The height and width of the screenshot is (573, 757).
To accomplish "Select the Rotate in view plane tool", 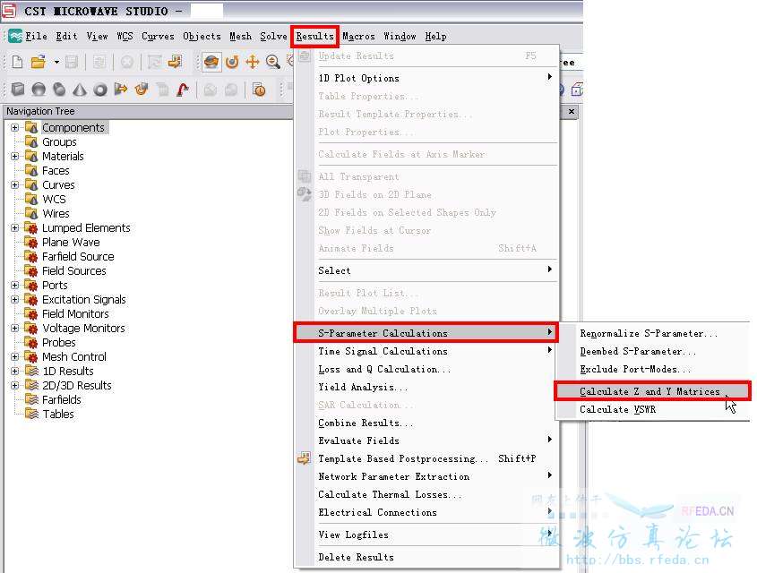I will point(232,62).
